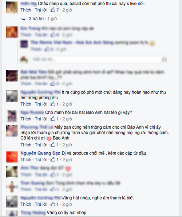The width and height of the screenshot is (182, 217).
Task: Click thumbs-up icon on 'Ít ra cũng có phô' comment
Action: pos(53,104)
